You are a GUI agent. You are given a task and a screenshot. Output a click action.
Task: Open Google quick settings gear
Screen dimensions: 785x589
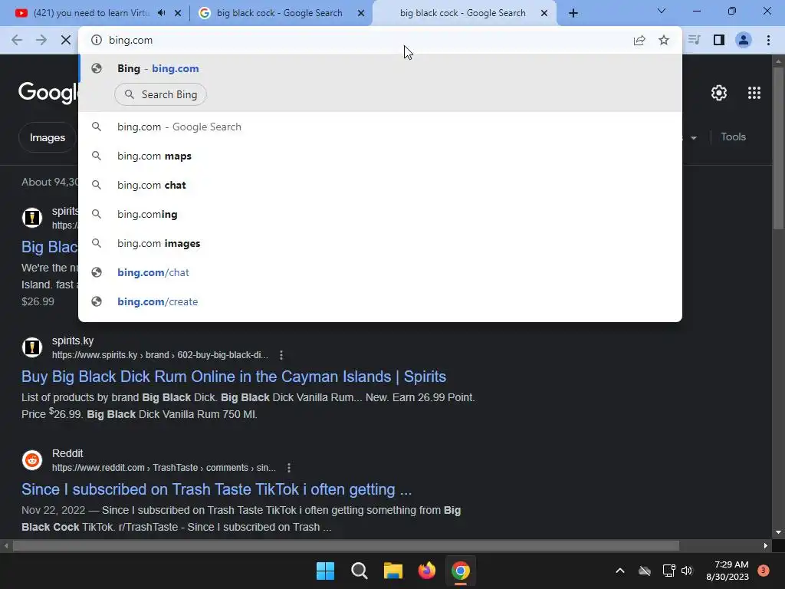[719, 93]
